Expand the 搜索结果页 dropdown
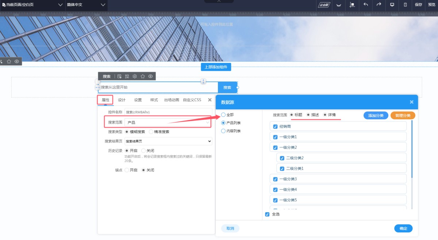The width and height of the screenshot is (438, 240). 168,141
